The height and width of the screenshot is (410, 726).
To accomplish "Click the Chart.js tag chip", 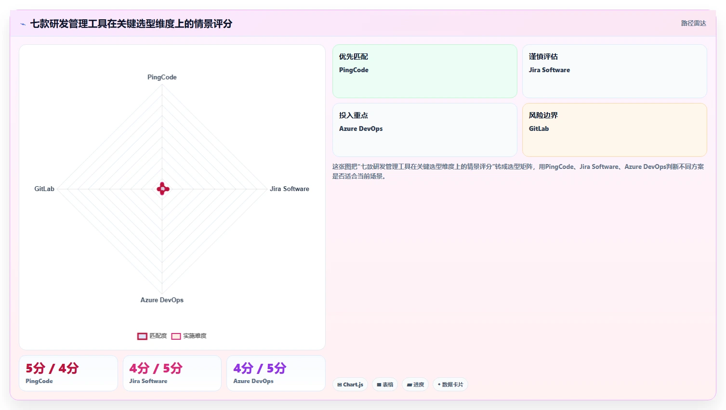I will (x=350, y=384).
